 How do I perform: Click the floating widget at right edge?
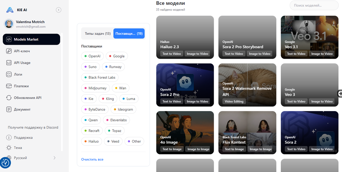click(339, 93)
